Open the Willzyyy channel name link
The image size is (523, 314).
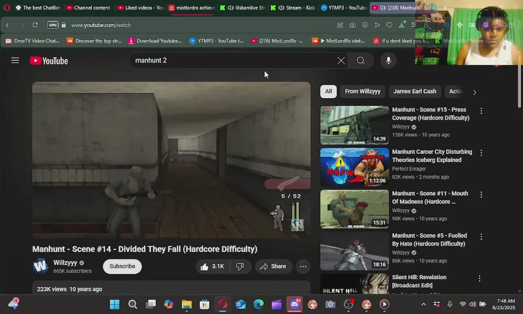point(65,263)
